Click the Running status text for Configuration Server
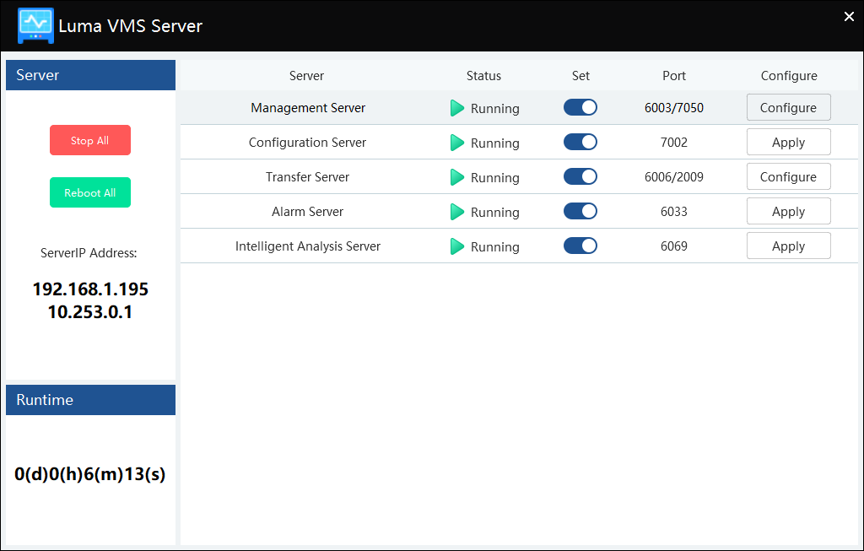The height and width of the screenshot is (551, 864). [x=494, y=143]
